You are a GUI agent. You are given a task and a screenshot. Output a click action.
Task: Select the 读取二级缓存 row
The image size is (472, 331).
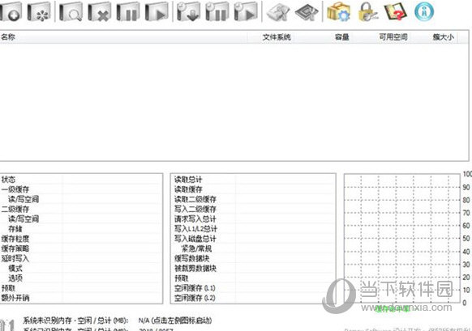[x=254, y=199]
